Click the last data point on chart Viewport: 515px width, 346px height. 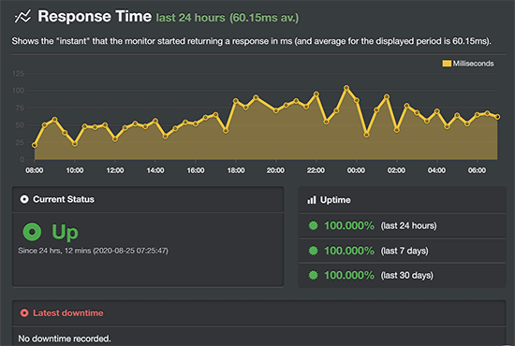point(497,117)
